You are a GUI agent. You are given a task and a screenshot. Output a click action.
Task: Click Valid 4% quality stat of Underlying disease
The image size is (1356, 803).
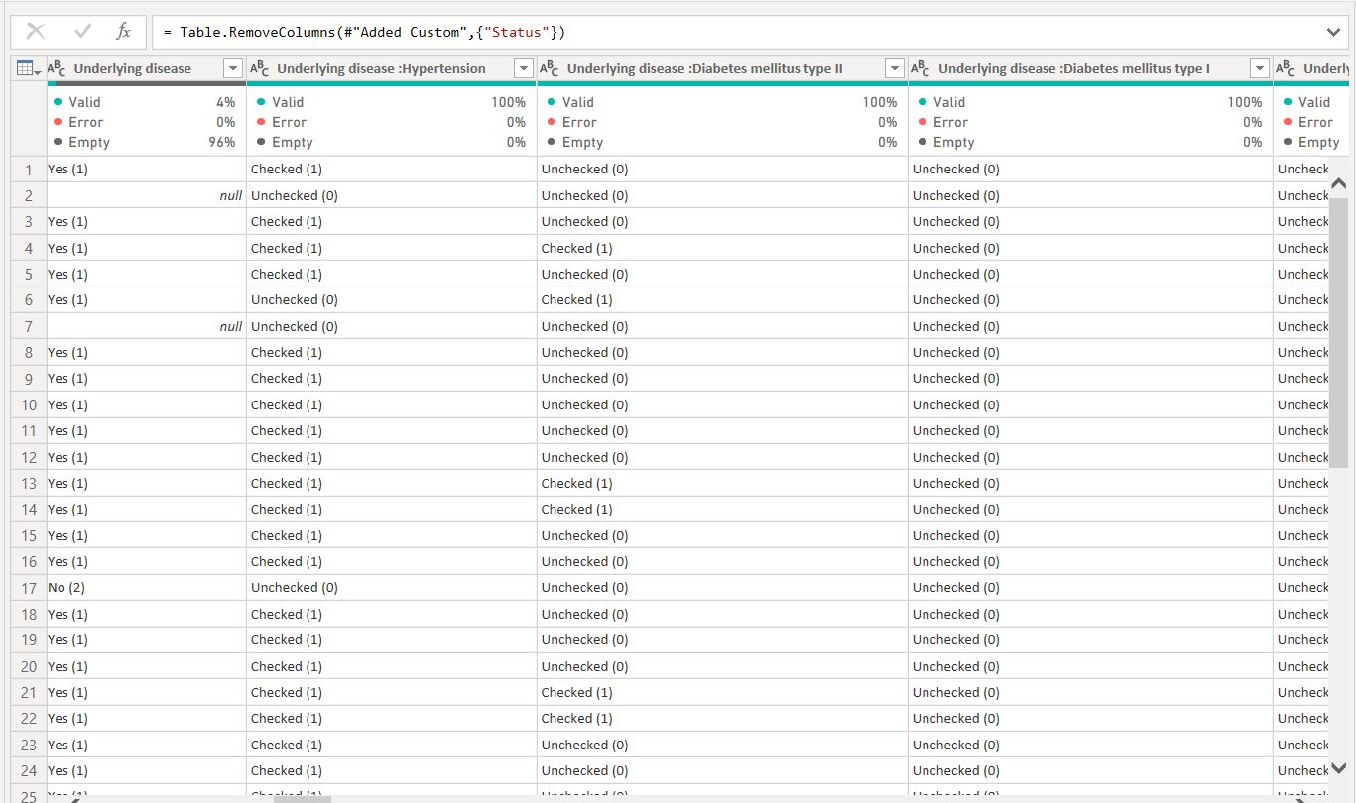[x=145, y=102]
